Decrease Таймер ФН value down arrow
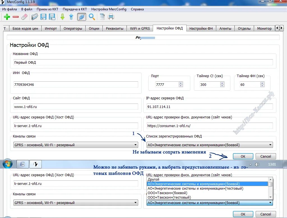Image resolution: width=287 pixels, height=218 pixels. pyautogui.click(x=262, y=86)
